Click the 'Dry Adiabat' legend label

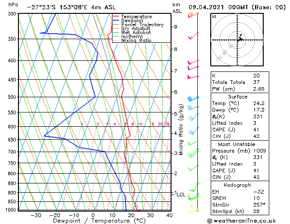pos(136,29)
